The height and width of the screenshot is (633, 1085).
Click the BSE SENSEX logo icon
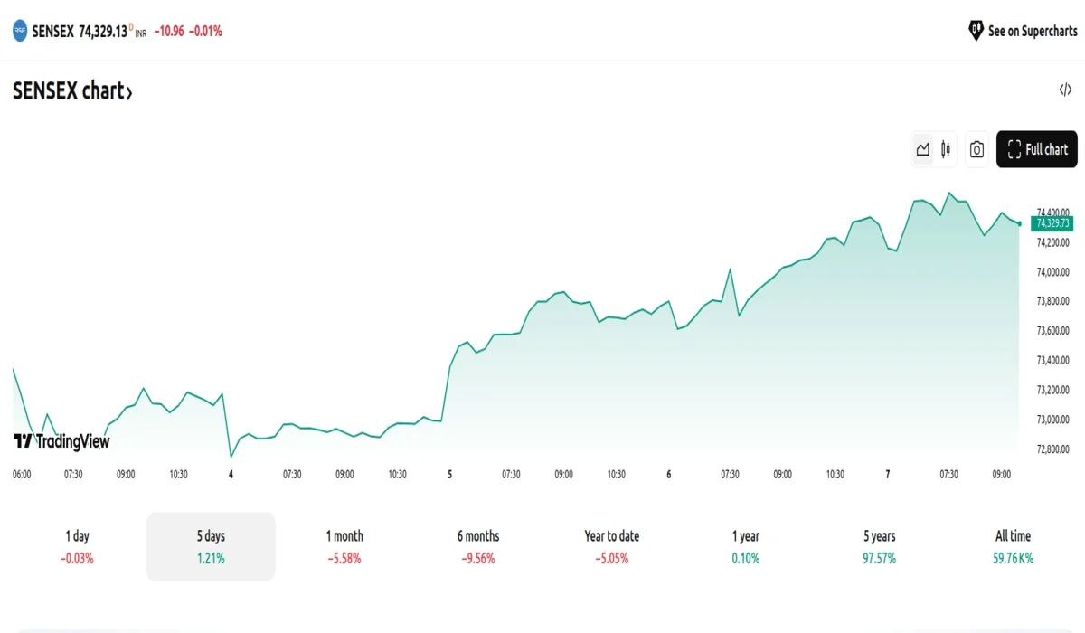click(x=20, y=31)
